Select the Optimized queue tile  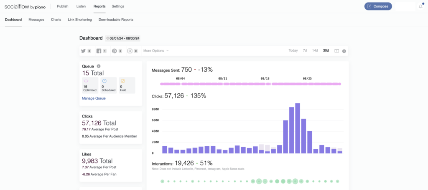(x=90, y=85)
